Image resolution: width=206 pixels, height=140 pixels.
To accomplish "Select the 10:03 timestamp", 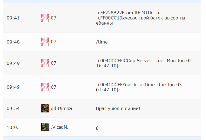I will 13,127.
